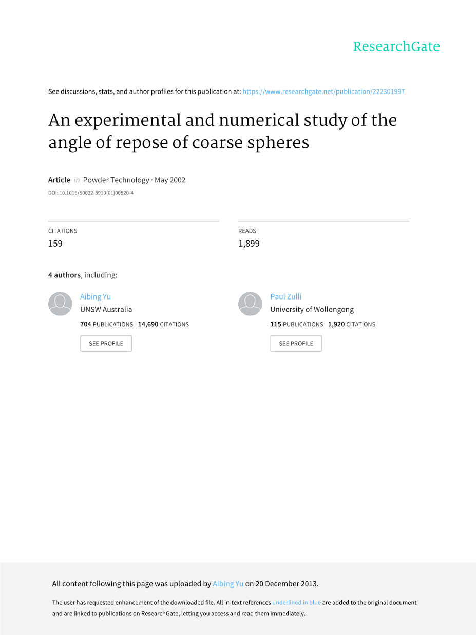Screen dimensions: 476x635
Task: Click the DOI text line
Action: click(x=91, y=193)
